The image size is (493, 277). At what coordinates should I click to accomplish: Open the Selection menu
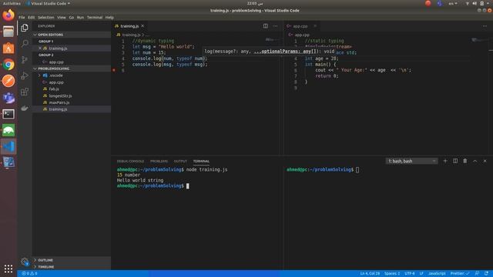coord(46,18)
